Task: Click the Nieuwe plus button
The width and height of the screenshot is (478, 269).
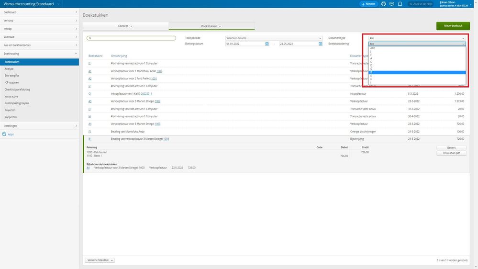Action: (x=368, y=4)
